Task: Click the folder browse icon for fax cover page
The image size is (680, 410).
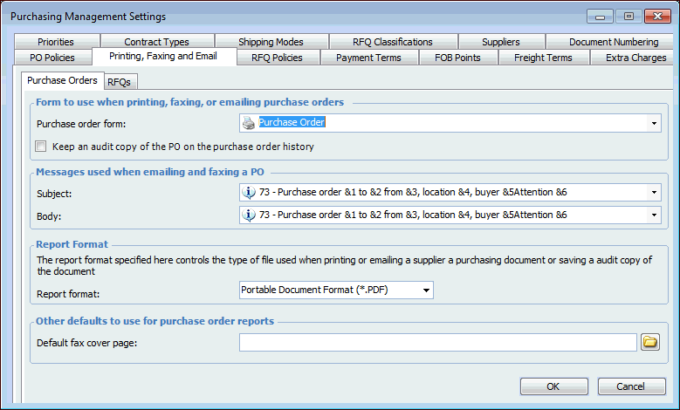Action: pyautogui.click(x=650, y=343)
